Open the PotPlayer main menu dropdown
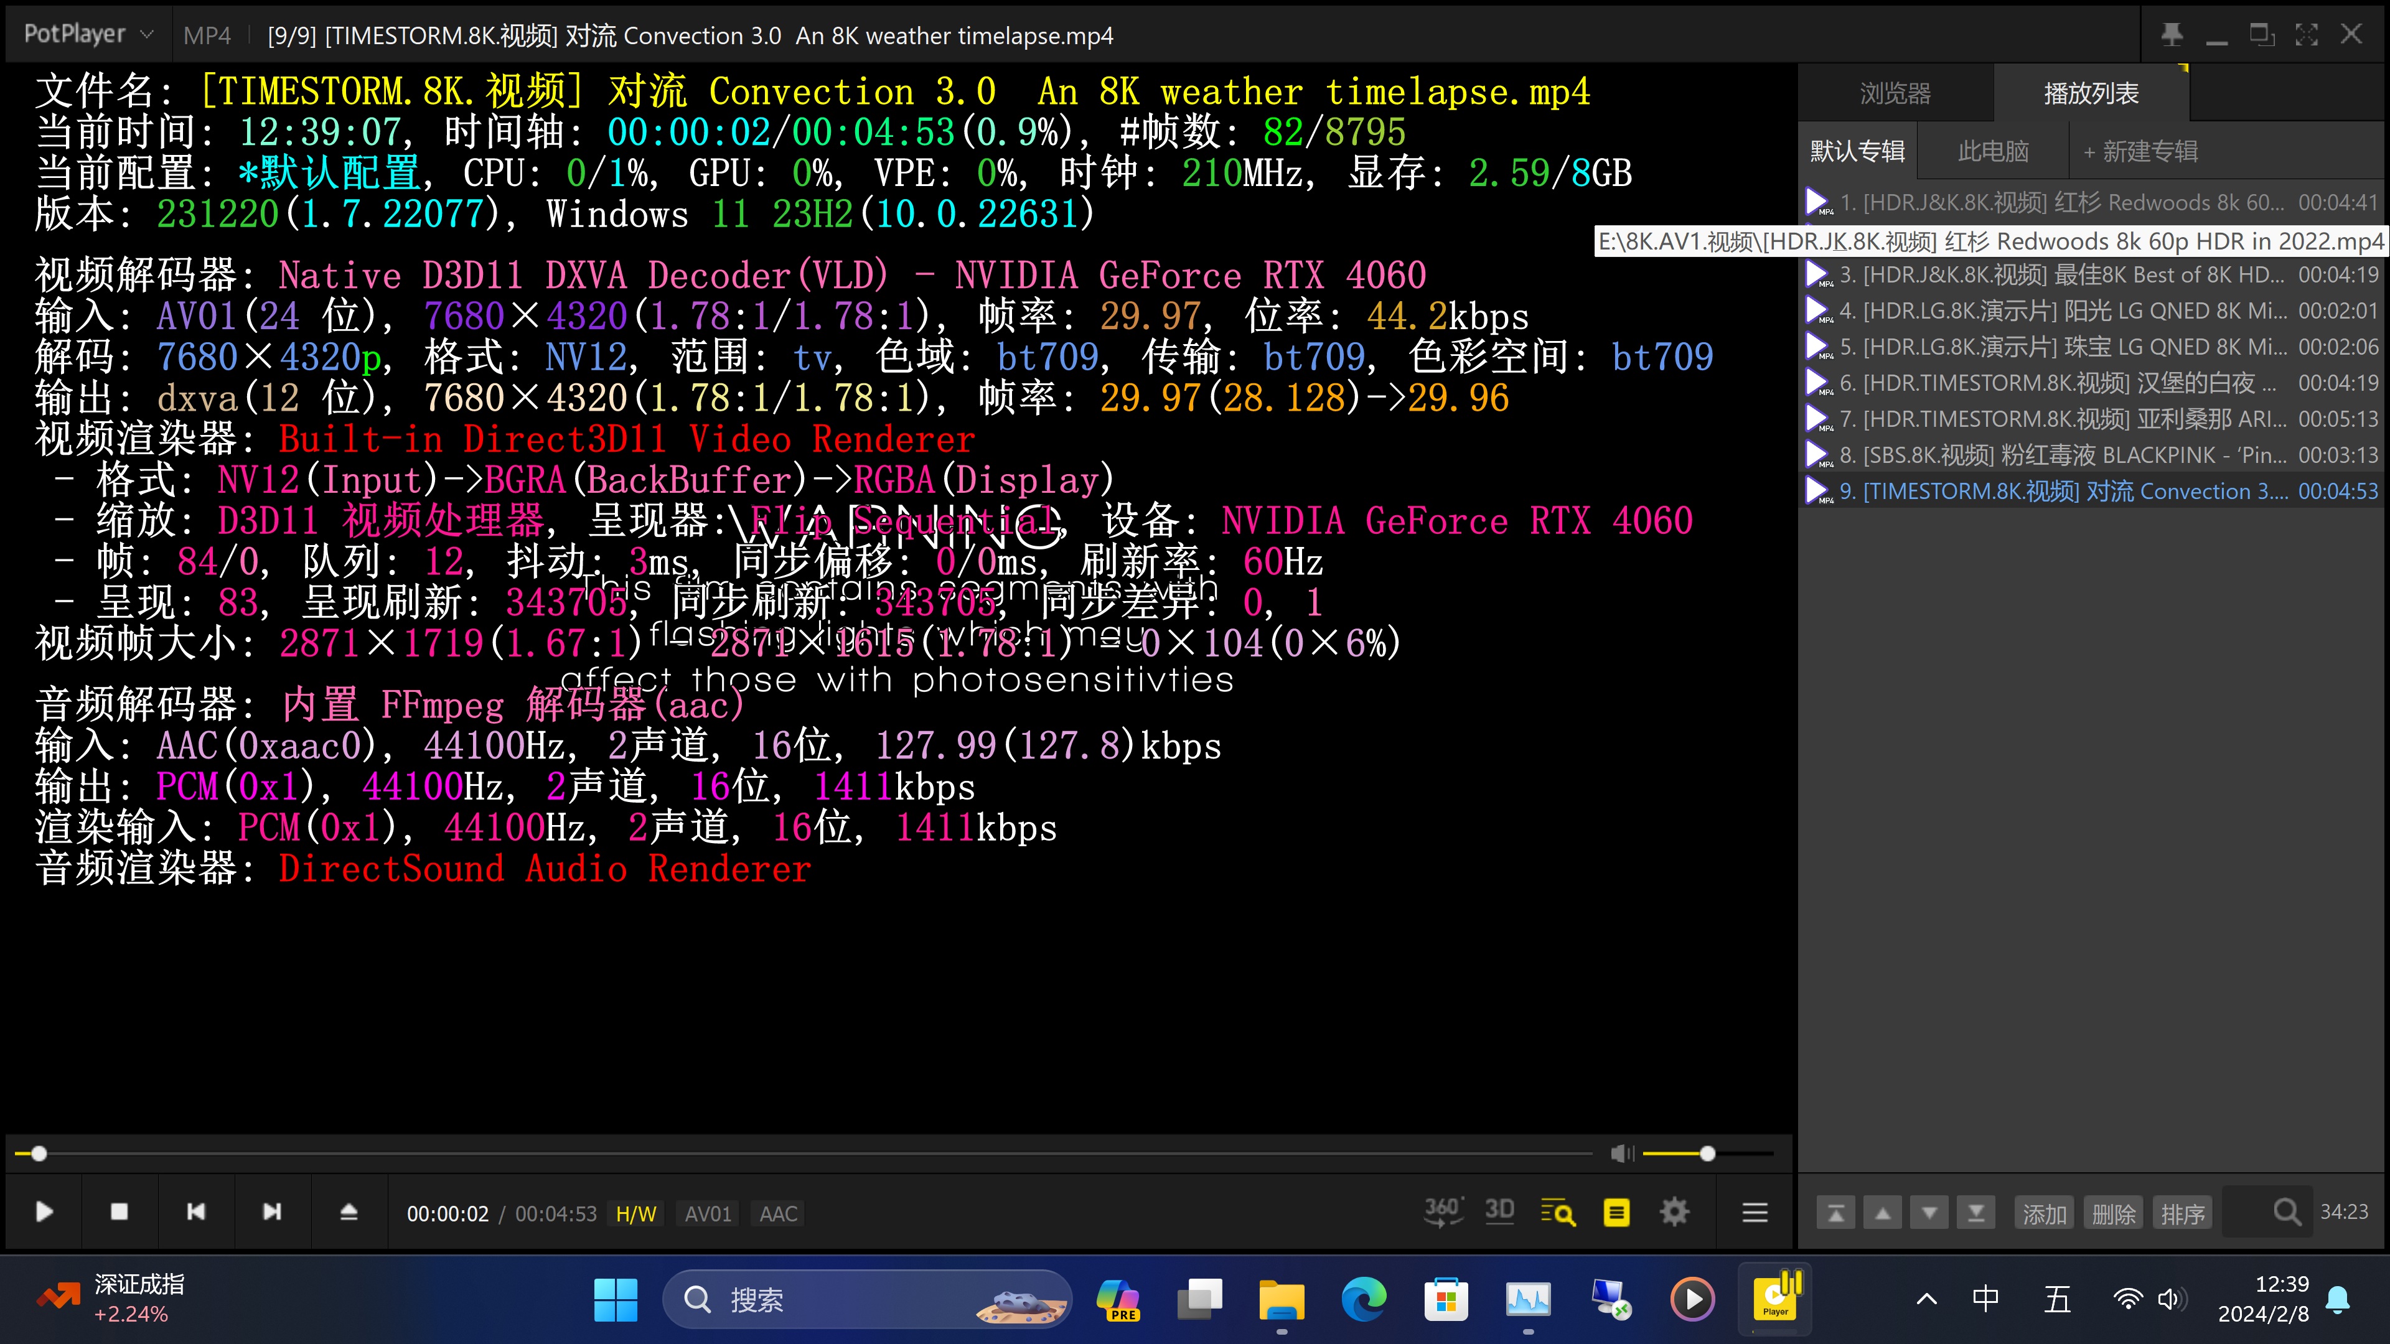This screenshot has width=2390, height=1344. click(x=88, y=34)
